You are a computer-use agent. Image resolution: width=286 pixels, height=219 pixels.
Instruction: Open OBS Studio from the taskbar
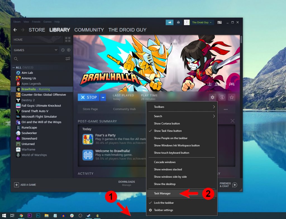click(x=80, y=216)
